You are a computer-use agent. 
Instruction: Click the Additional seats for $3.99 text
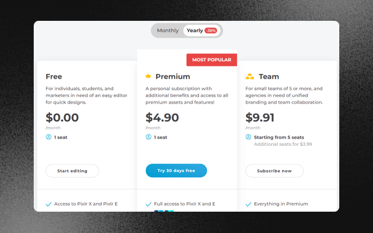click(283, 144)
